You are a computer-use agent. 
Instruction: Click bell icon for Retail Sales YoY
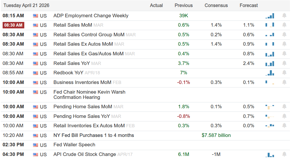tap(284, 63)
